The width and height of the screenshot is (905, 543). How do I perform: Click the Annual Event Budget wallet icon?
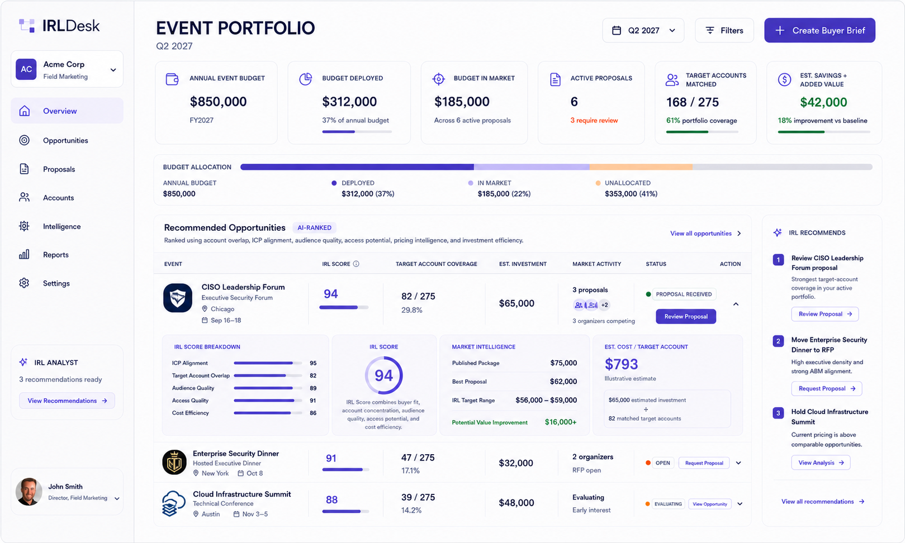pos(172,79)
